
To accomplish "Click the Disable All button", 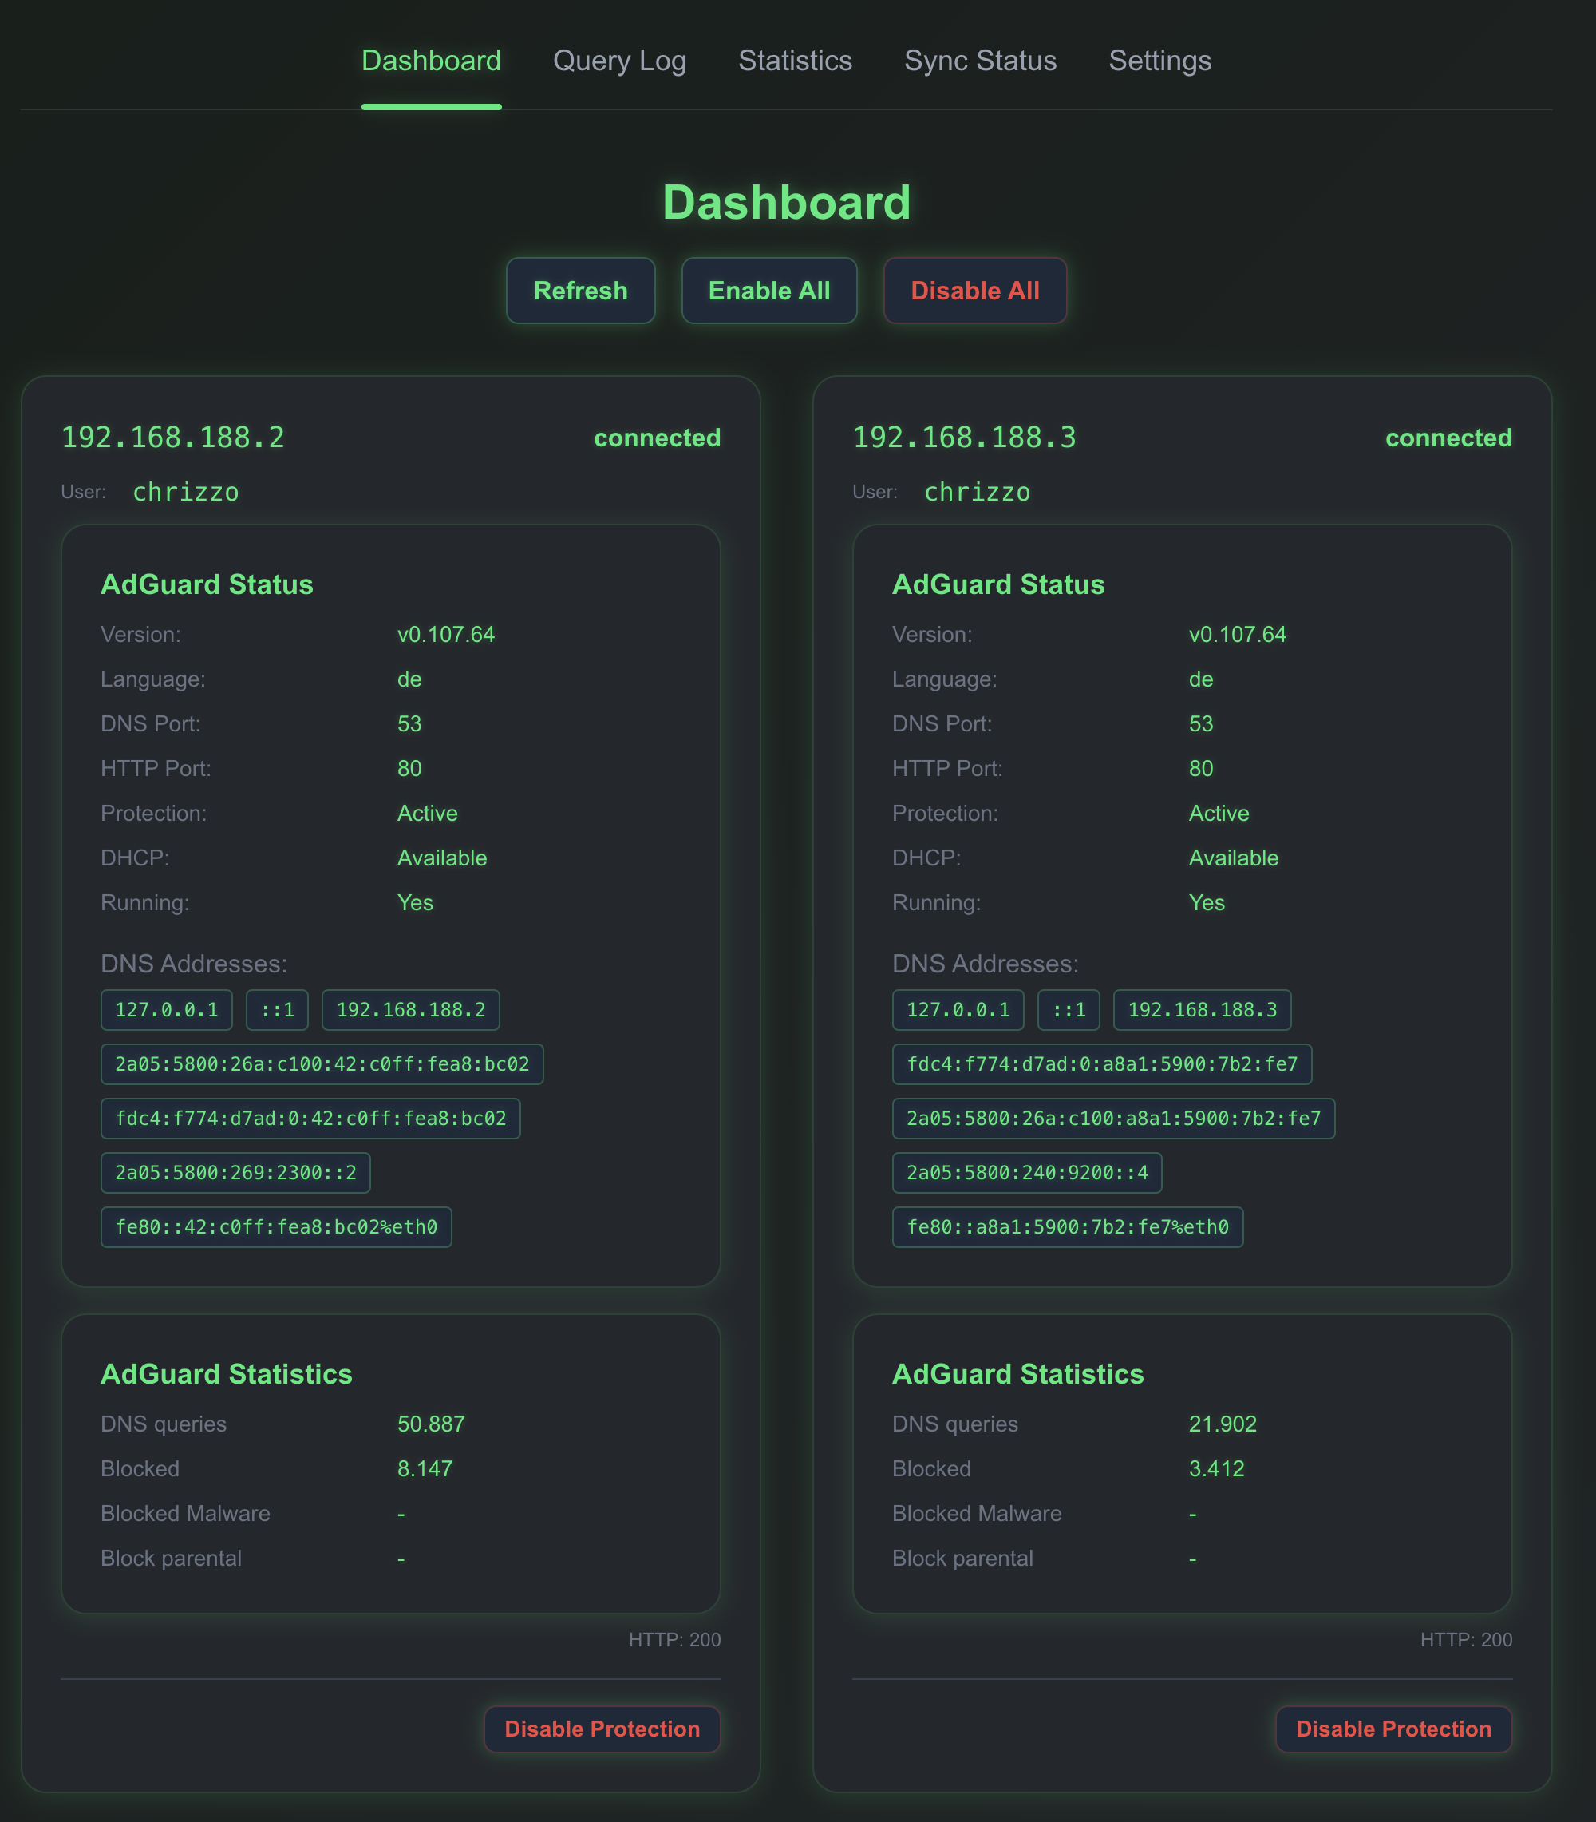I will (x=975, y=291).
